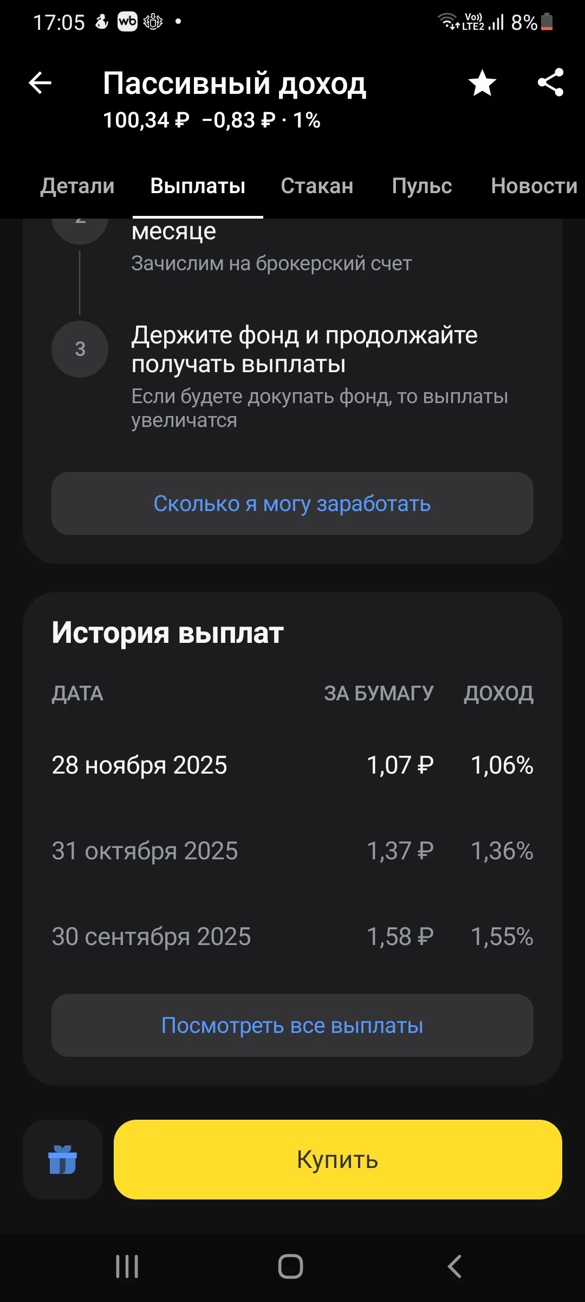Open the Стакан tab
Viewport: 585px width, 1302px height.
point(317,186)
